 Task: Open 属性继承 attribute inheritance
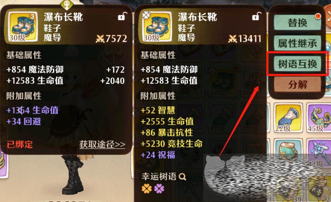[x=297, y=43]
